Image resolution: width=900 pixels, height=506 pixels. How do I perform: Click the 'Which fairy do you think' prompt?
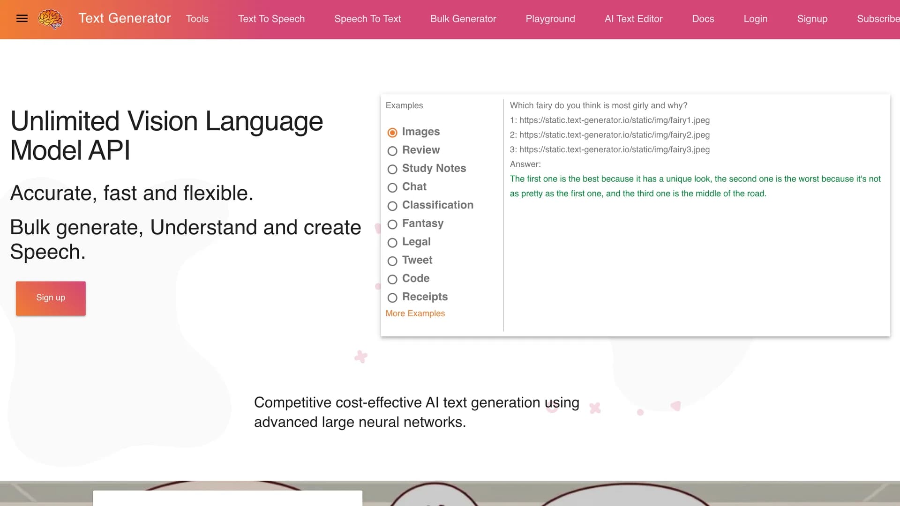tap(599, 105)
